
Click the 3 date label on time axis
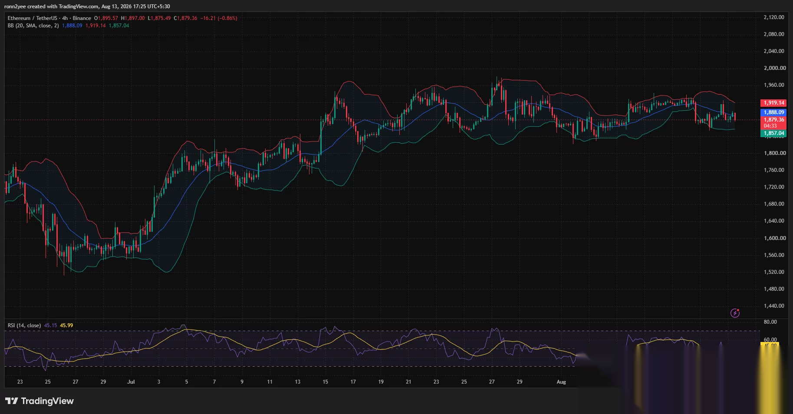[x=159, y=382]
